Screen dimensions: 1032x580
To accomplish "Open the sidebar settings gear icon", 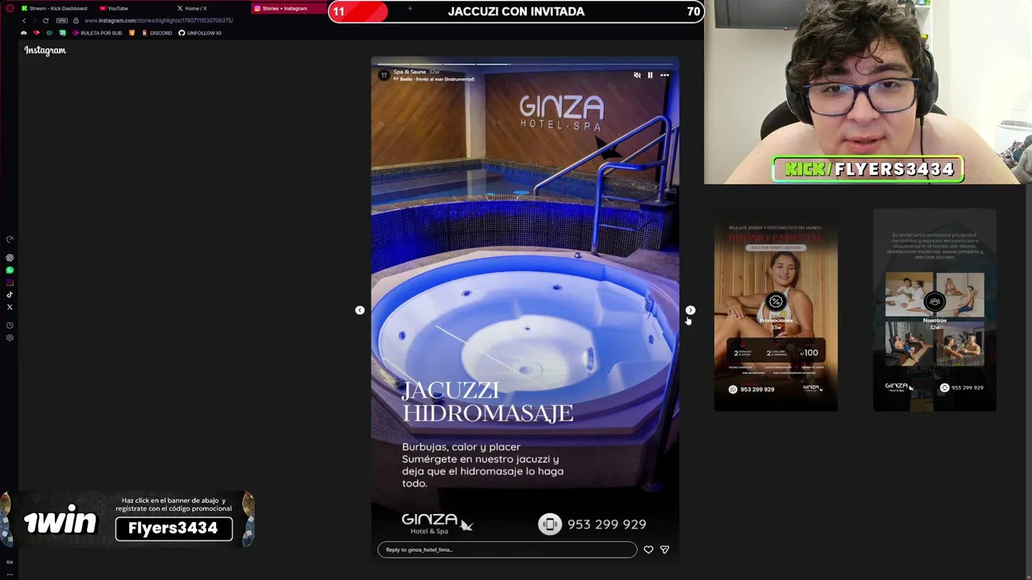I will [10, 338].
